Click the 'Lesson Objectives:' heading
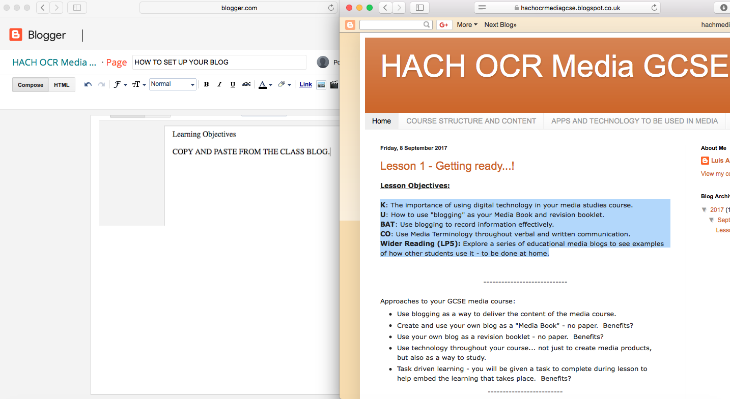The image size is (730, 399). pyautogui.click(x=415, y=186)
